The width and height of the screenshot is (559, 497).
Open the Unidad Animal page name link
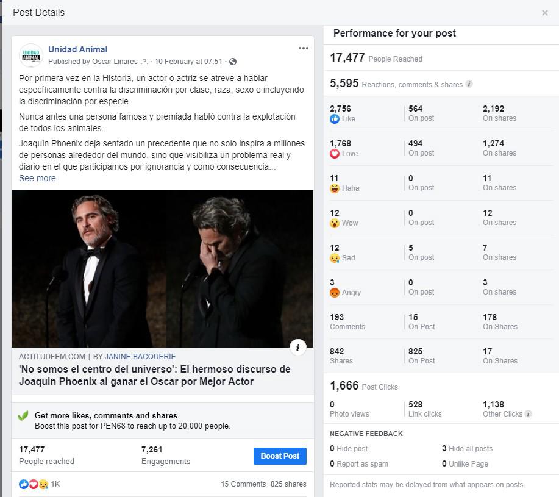click(x=77, y=49)
